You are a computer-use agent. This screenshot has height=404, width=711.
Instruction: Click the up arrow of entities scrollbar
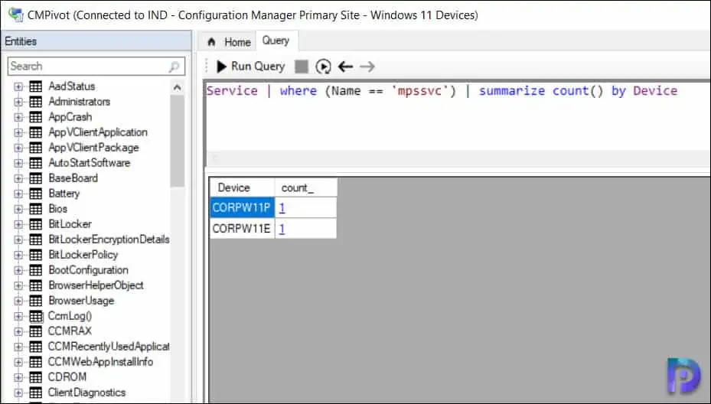click(178, 87)
